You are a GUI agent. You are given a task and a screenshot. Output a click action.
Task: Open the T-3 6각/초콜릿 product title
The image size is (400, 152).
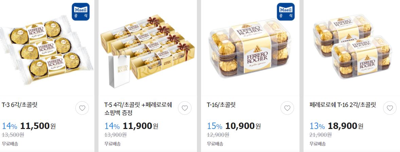20,105
